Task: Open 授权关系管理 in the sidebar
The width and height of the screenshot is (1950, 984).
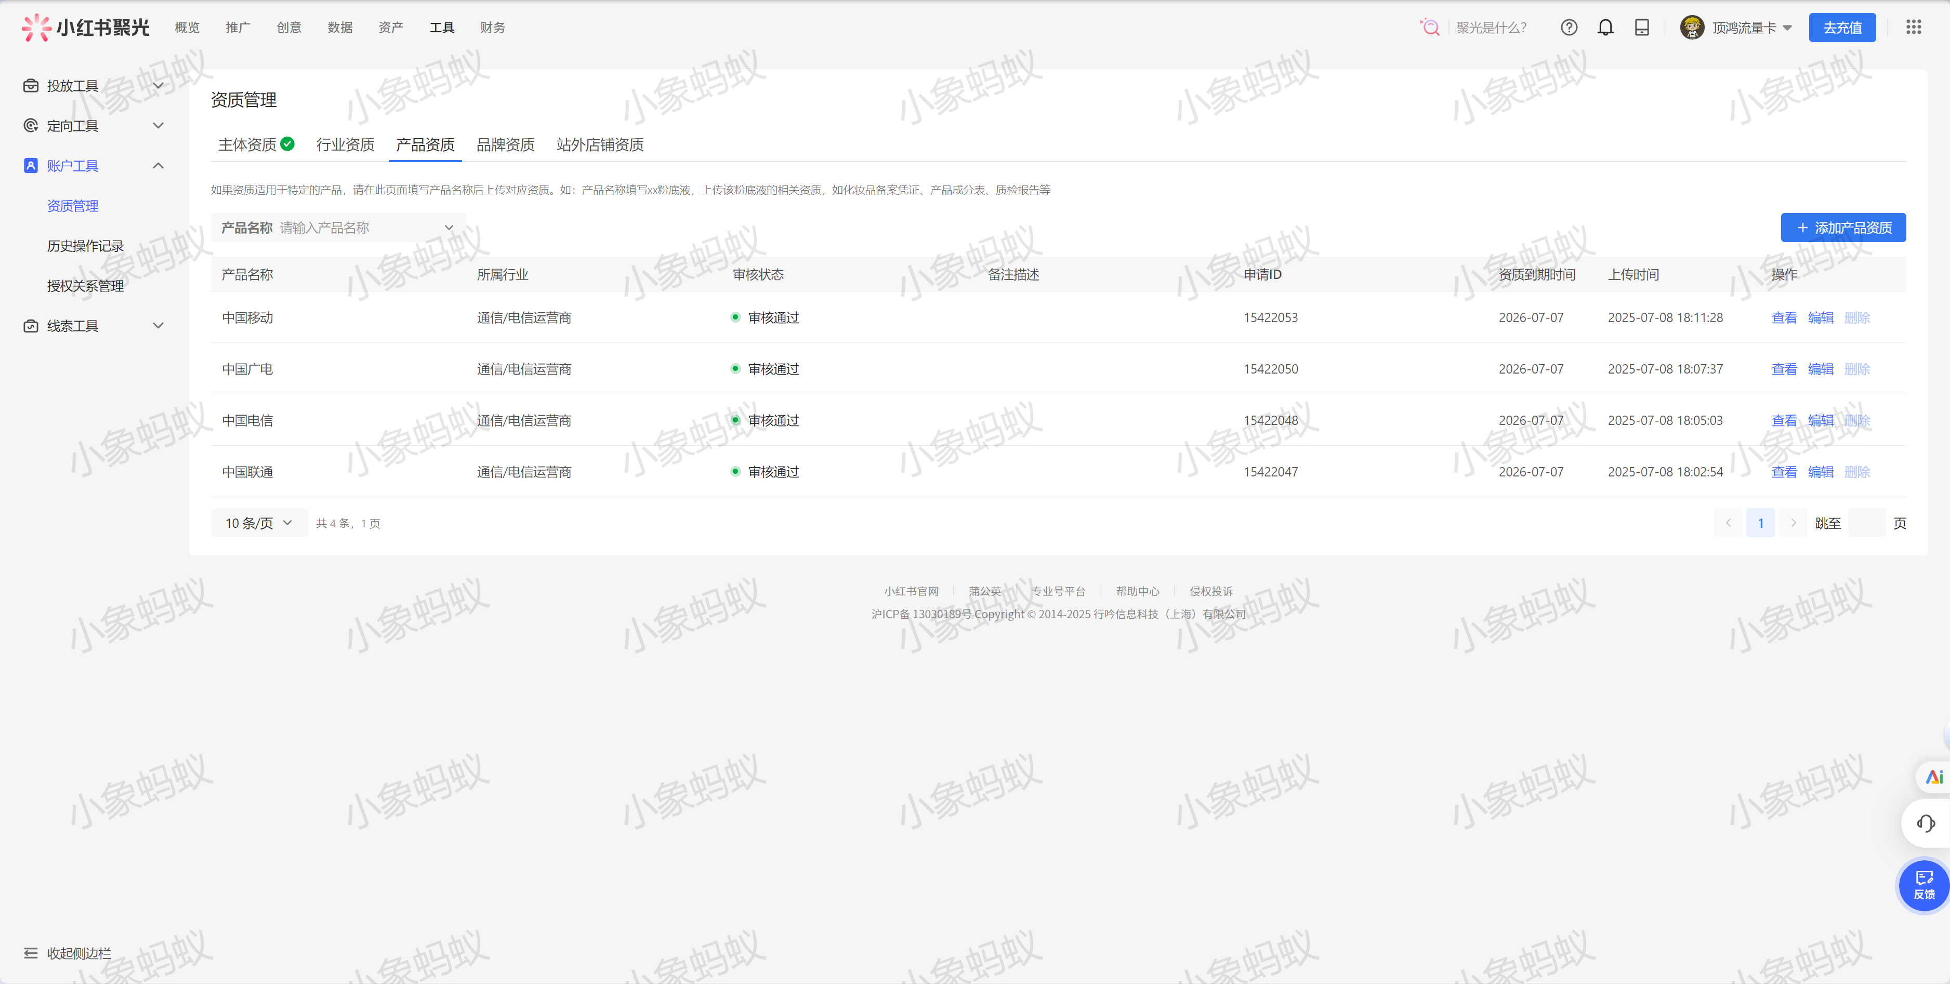Action: [x=86, y=286]
